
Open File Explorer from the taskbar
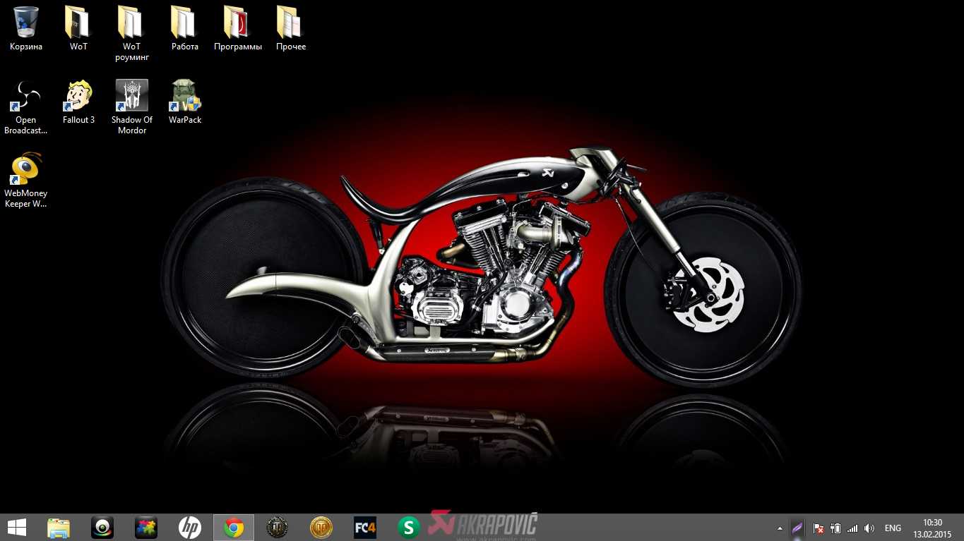coord(59,528)
